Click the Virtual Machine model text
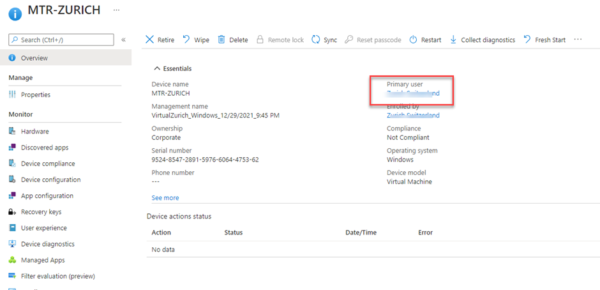Image resolution: width=600 pixels, height=290 pixels. (409, 181)
